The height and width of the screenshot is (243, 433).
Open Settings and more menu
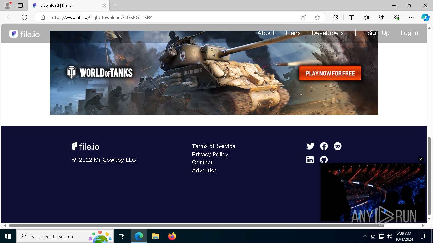[x=411, y=17]
